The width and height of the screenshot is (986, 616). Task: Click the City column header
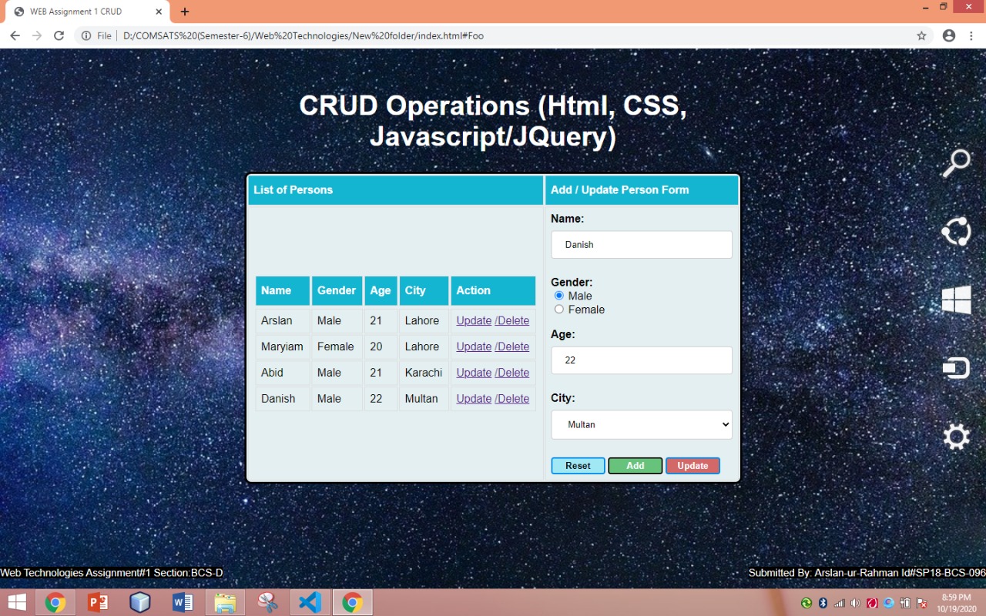pyautogui.click(x=424, y=291)
